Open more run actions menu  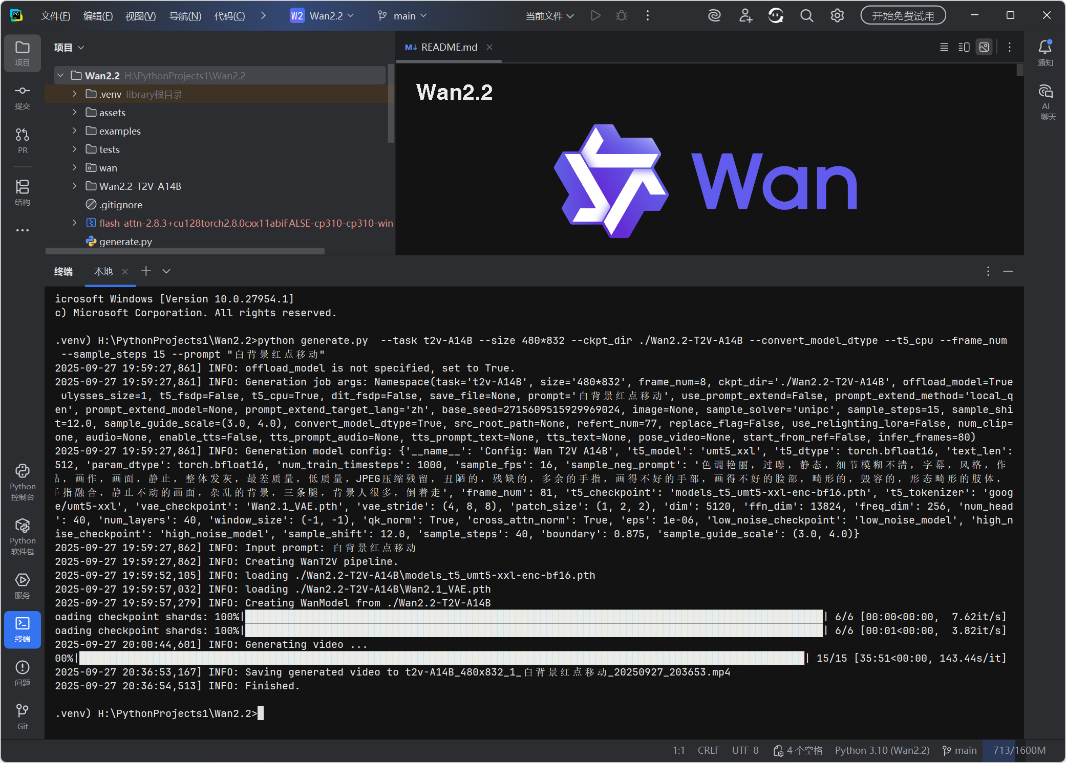coord(648,16)
